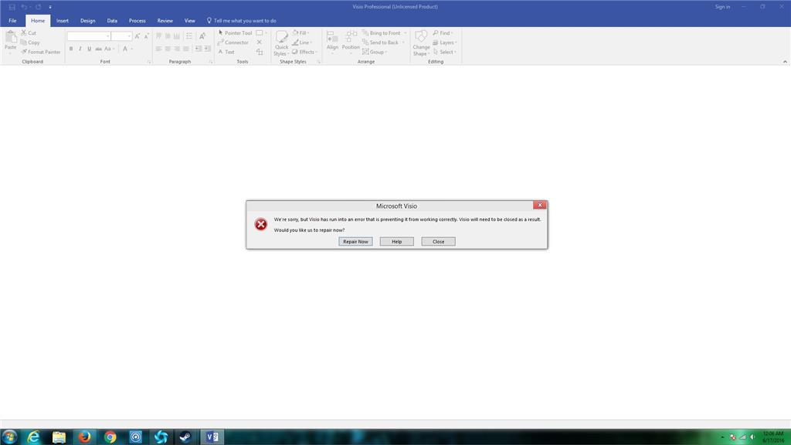Switch to the Insert ribbon tab
This screenshot has height=445, width=791.
pos(63,21)
